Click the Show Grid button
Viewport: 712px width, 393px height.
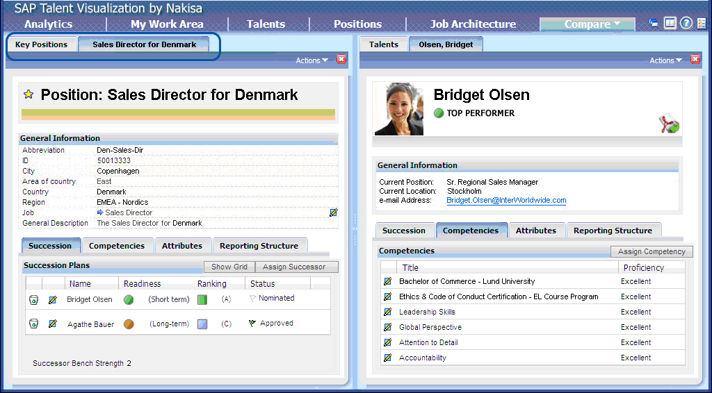pyautogui.click(x=229, y=267)
